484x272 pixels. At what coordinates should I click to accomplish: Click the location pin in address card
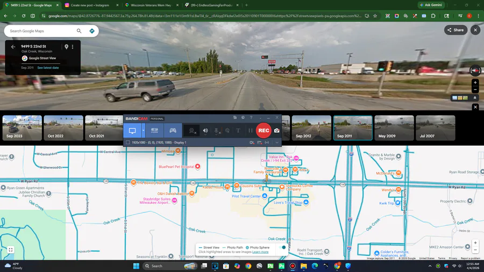pyautogui.click(x=66, y=47)
